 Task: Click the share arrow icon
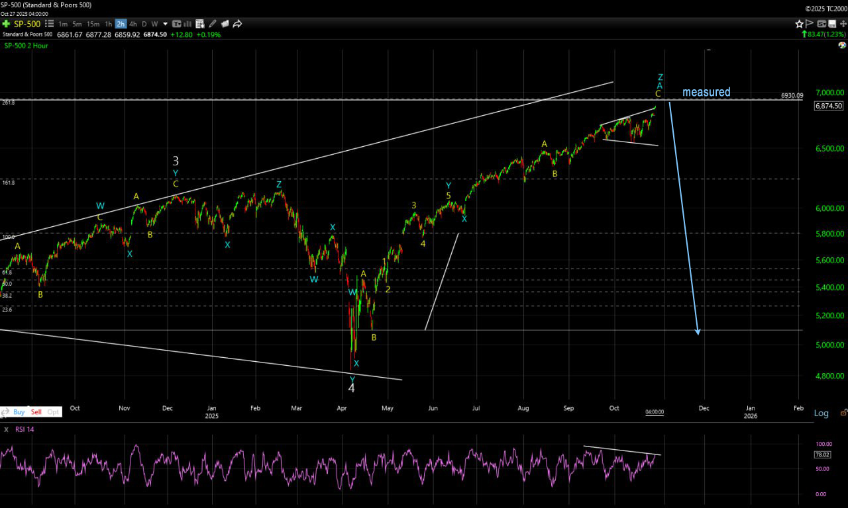(237, 24)
